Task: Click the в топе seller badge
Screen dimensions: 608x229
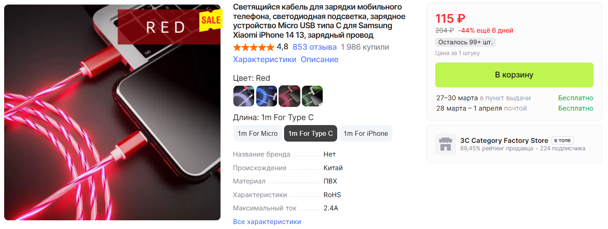Action: [562, 140]
